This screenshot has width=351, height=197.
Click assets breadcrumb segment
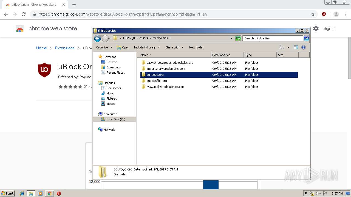pyautogui.click(x=143, y=38)
